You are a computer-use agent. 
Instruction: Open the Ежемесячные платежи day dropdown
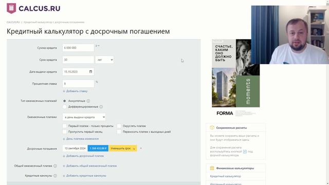point(84,117)
